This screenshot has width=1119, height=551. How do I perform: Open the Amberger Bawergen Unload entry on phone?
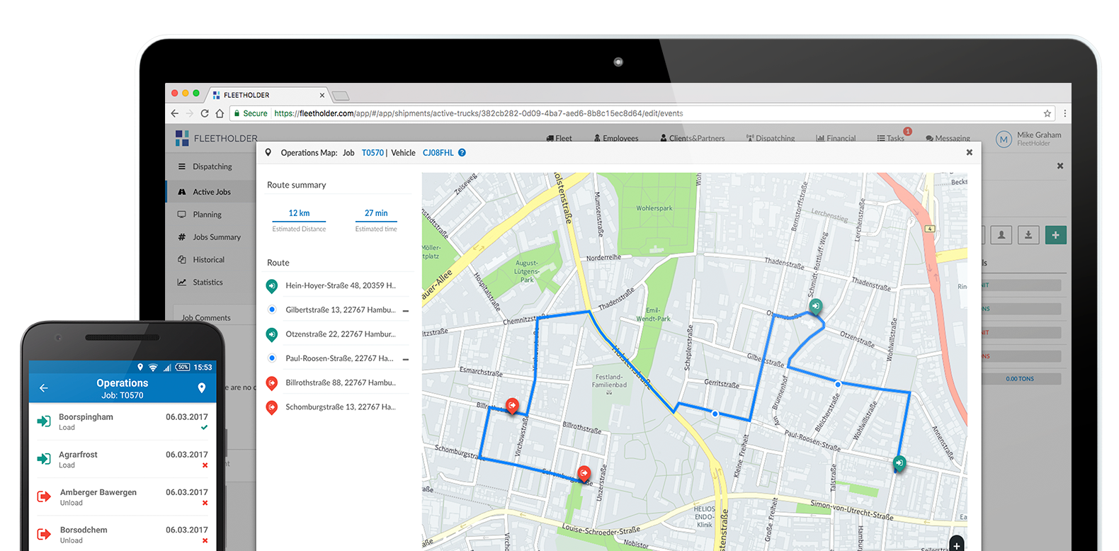pos(123,496)
